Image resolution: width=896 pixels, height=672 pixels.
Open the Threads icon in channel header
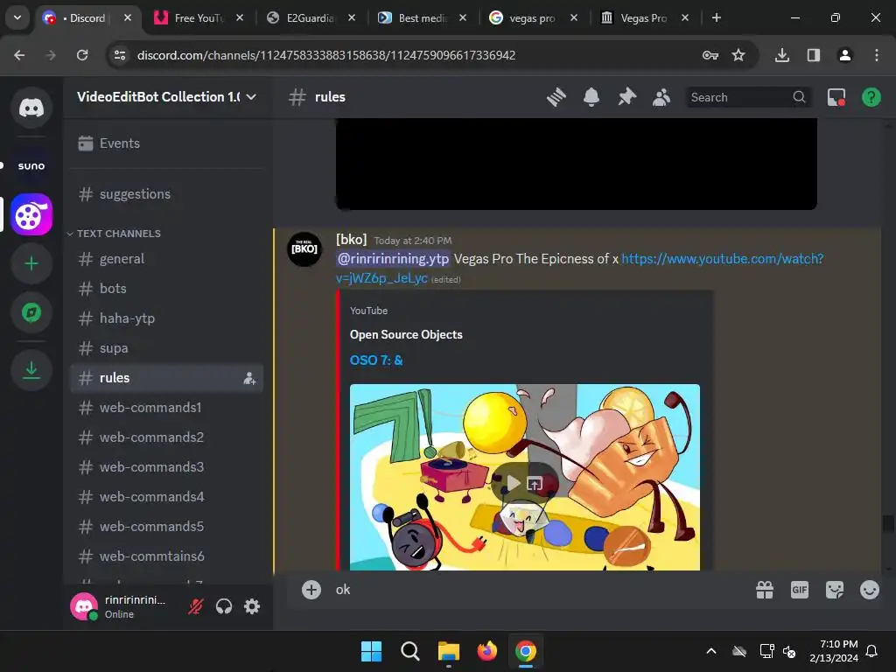tap(556, 97)
